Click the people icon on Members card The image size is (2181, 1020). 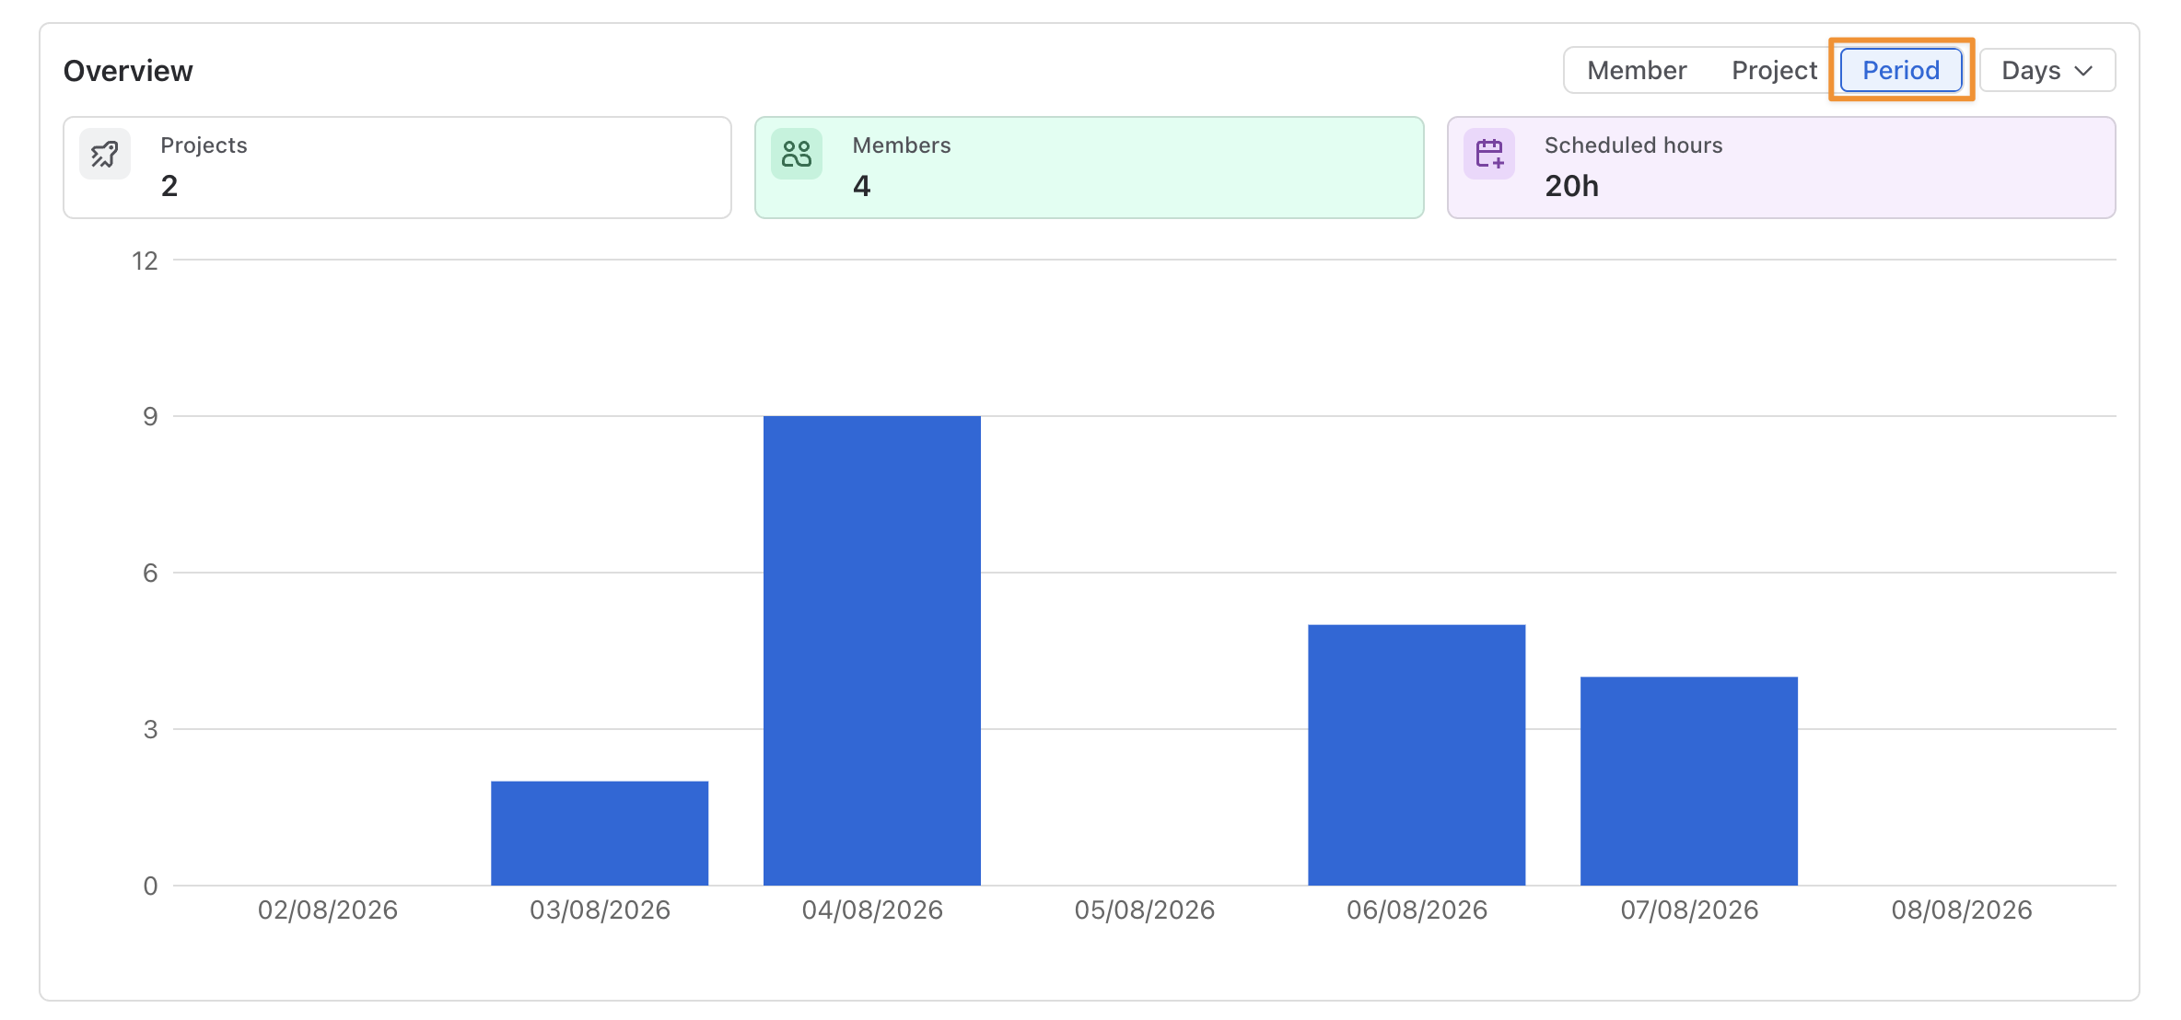(x=797, y=154)
